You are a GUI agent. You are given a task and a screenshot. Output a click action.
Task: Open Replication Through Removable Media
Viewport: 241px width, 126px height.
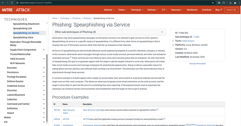[26, 43]
